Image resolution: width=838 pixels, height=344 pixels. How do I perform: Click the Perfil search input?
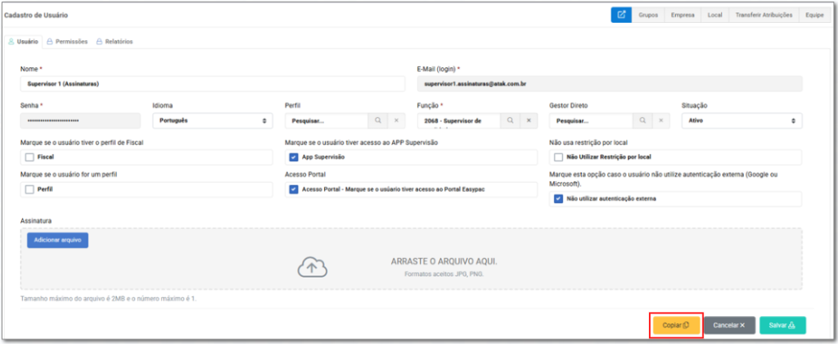click(327, 121)
